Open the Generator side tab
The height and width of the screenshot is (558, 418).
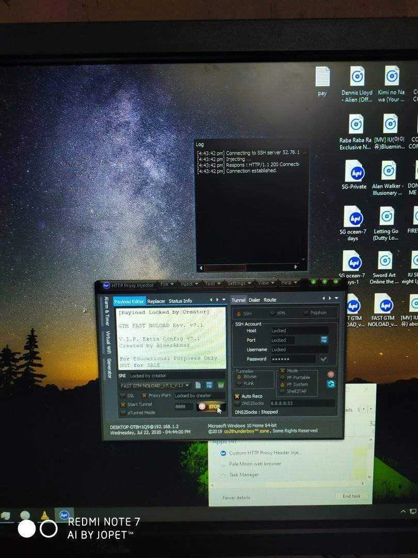109,368
